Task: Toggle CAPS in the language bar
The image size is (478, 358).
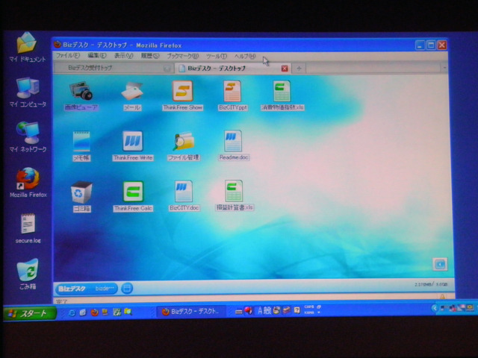Action: pyautogui.click(x=309, y=307)
